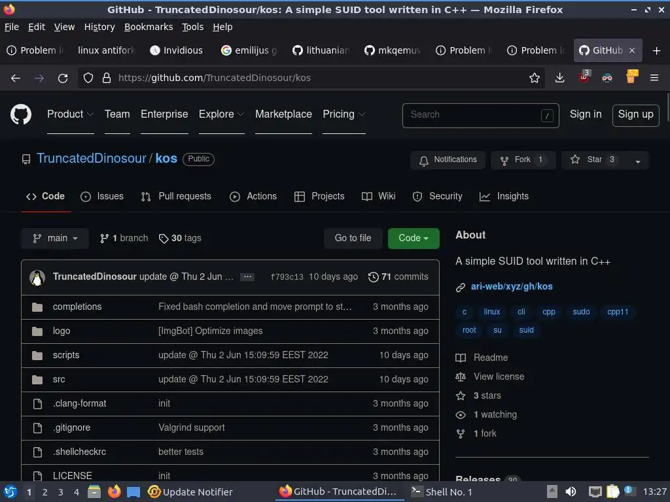Reload the page with refresh icon

click(63, 78)
